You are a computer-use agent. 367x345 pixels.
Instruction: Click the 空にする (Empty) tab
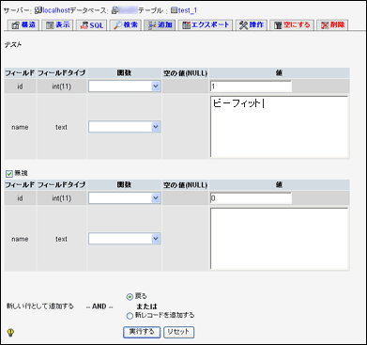click(292, 25)
